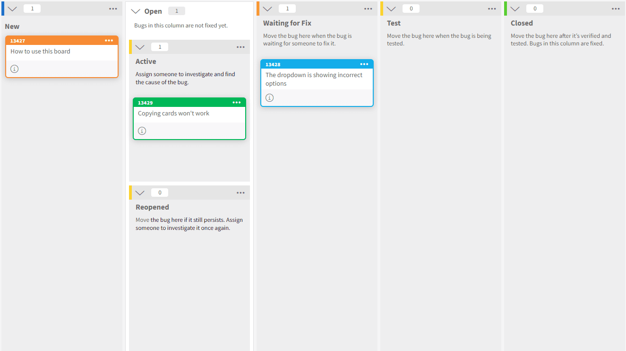Image resolution: width=626 pixels, height=351 pixels.
Task: Open info icon on card 13427
Action: coord(15,69)
